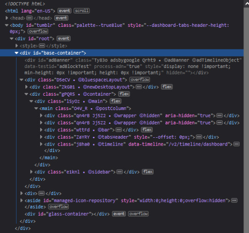Expand the first qn4rB wrapper hidden div
249x233 pixels.
click(x=41, y=116)
